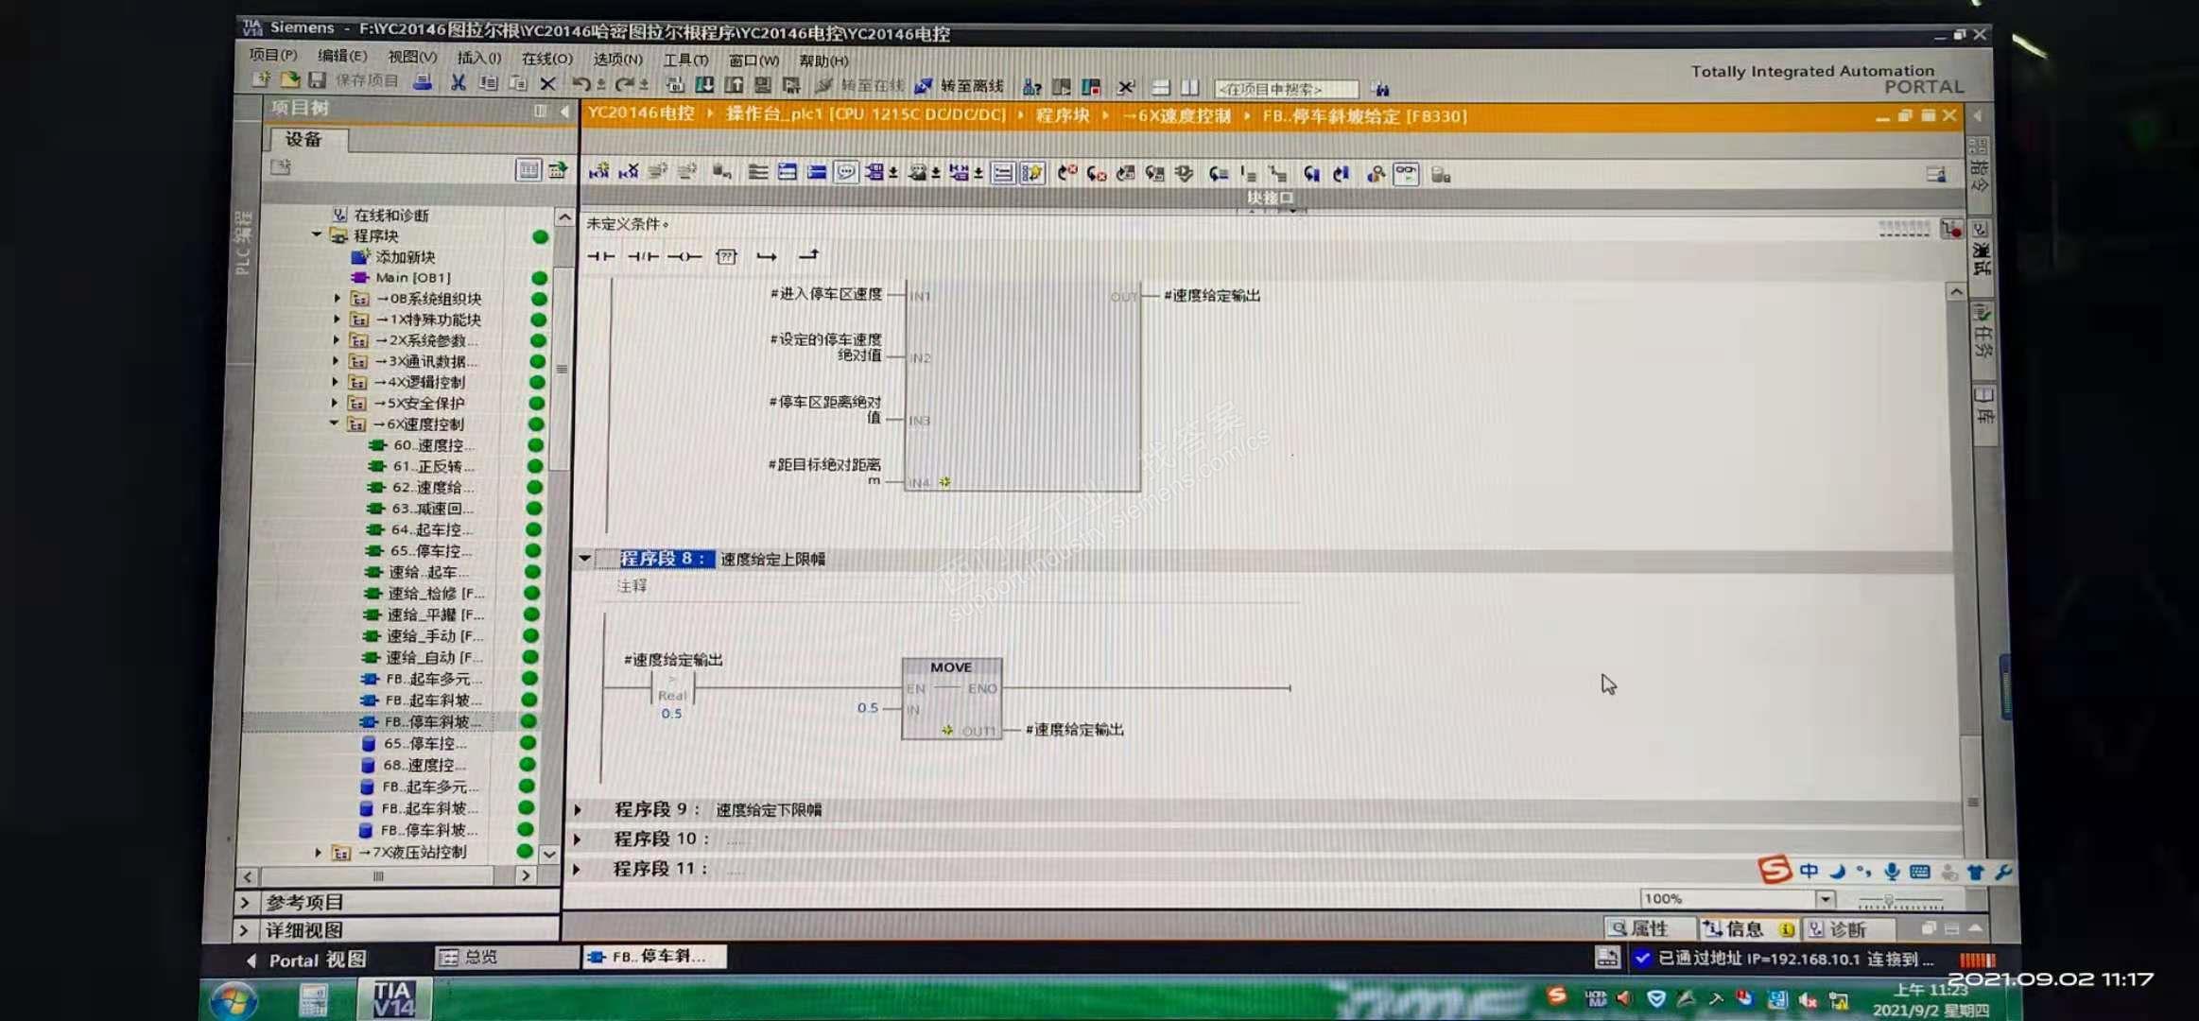
Task: Open the 100% zoom level dropdown
Action: [x=1826, y=898]
